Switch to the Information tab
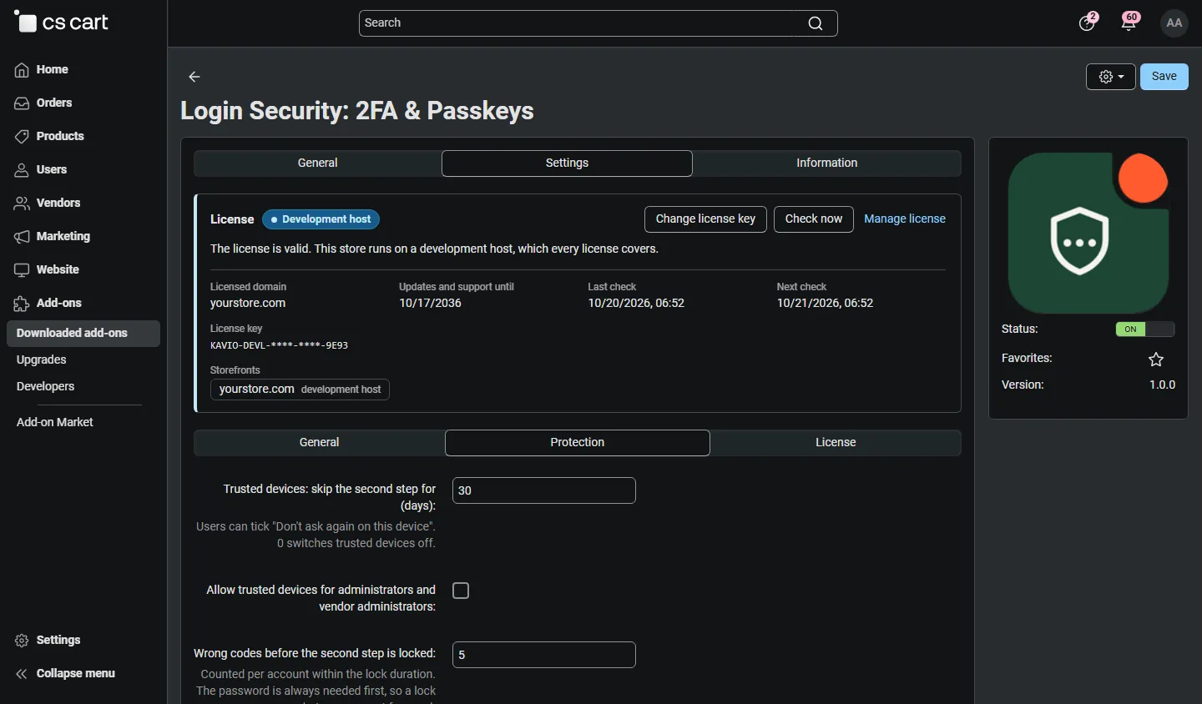 click(827, 163)
